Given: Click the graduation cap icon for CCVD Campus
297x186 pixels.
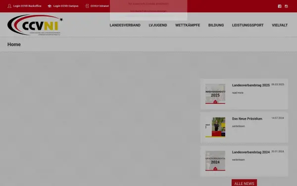Looking at the screenshot, I should click(x=49, y=6).
